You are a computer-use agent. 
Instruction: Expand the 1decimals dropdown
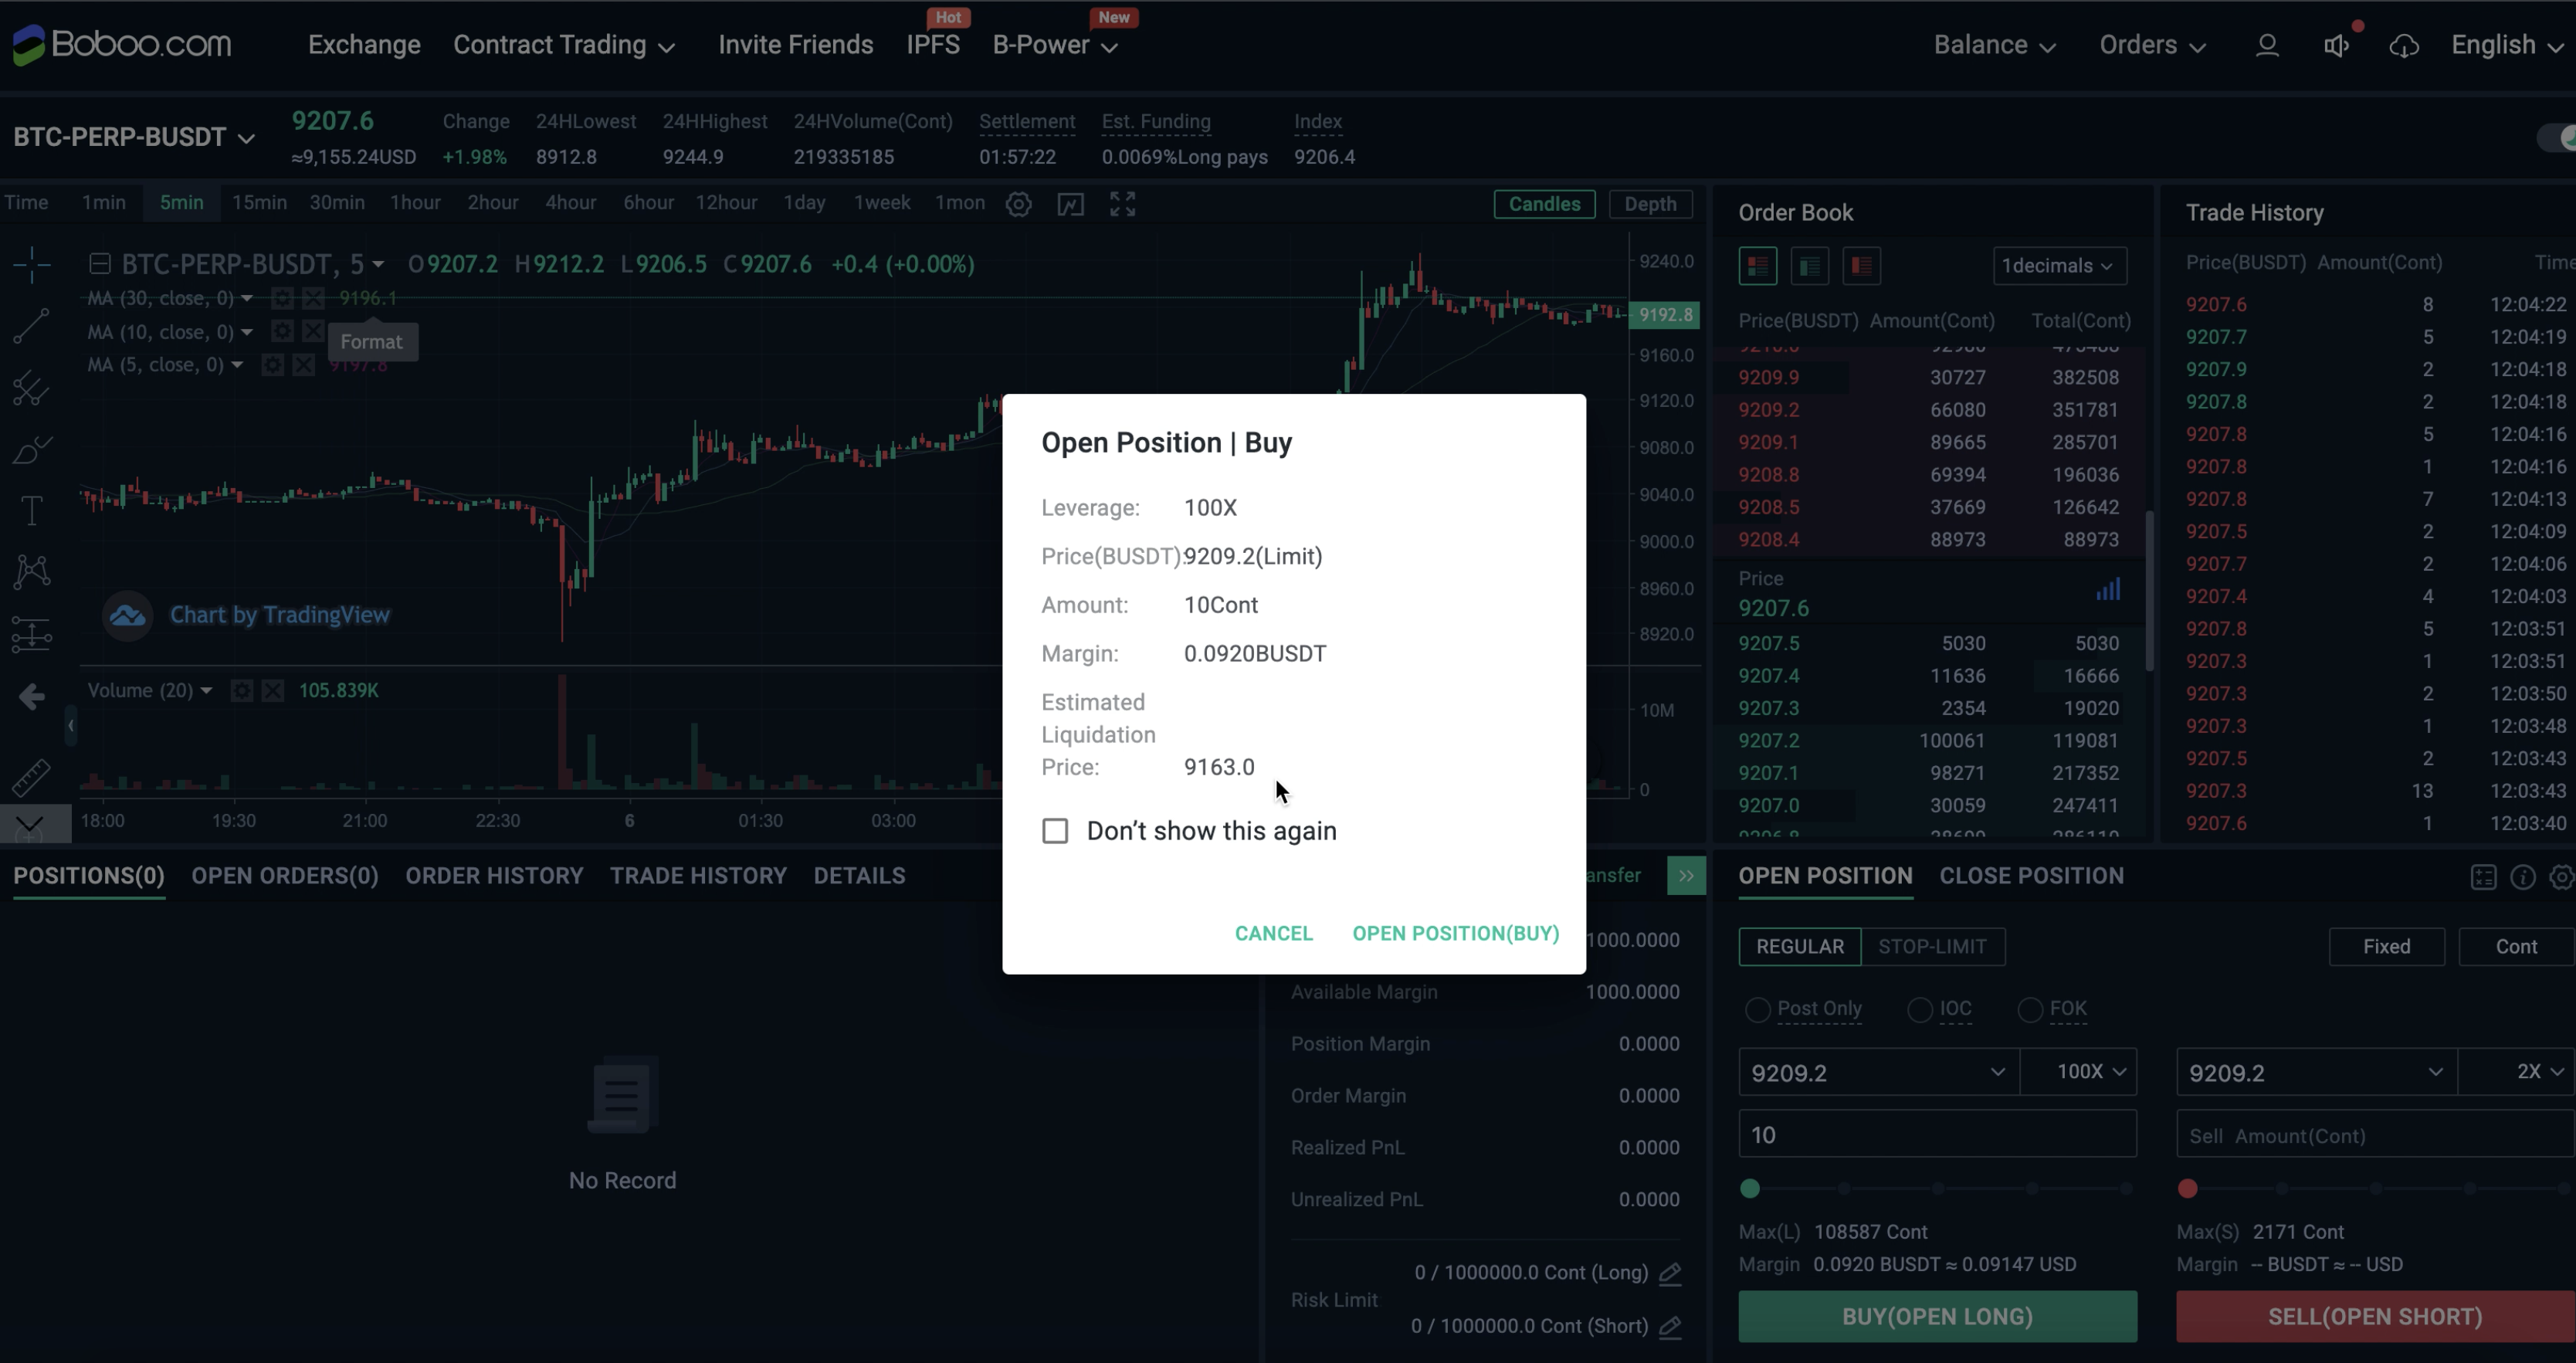coord(2059,266)
